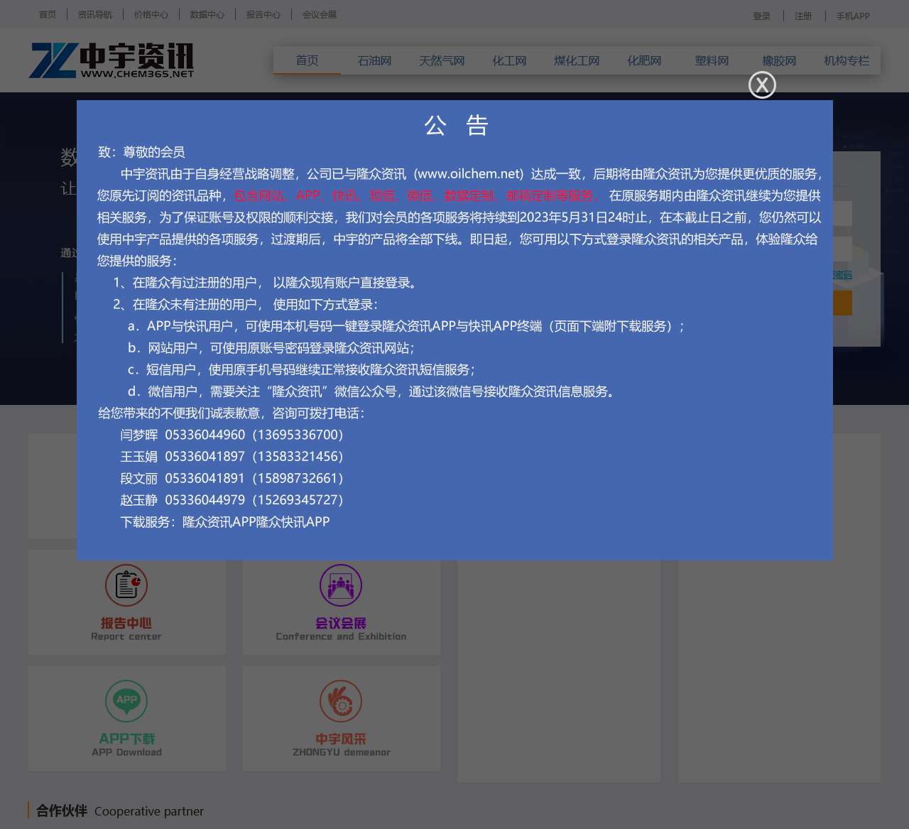
Task: Close the announcement popup with X
Action: [762, 85]
